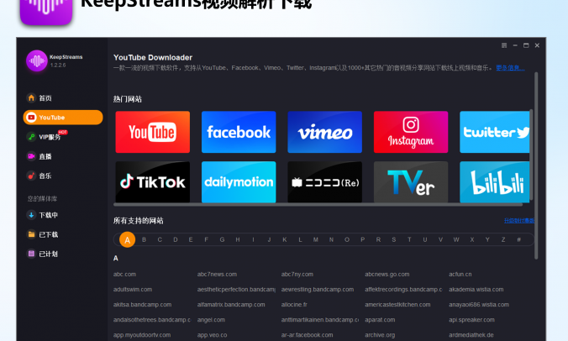The height and width of the screenshot is (341, 568).
Task: Open the TVer site tile
Action: (411, 181)
